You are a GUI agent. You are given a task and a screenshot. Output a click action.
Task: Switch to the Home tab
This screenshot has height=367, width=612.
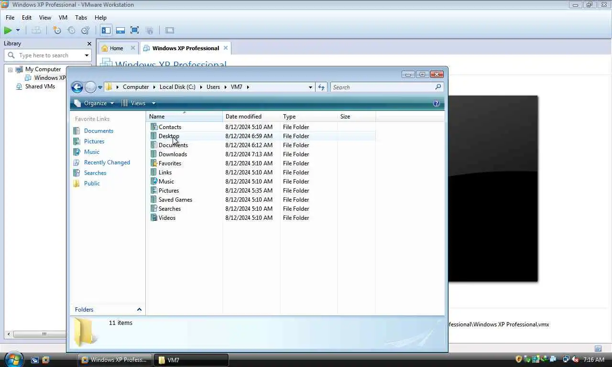116,48
